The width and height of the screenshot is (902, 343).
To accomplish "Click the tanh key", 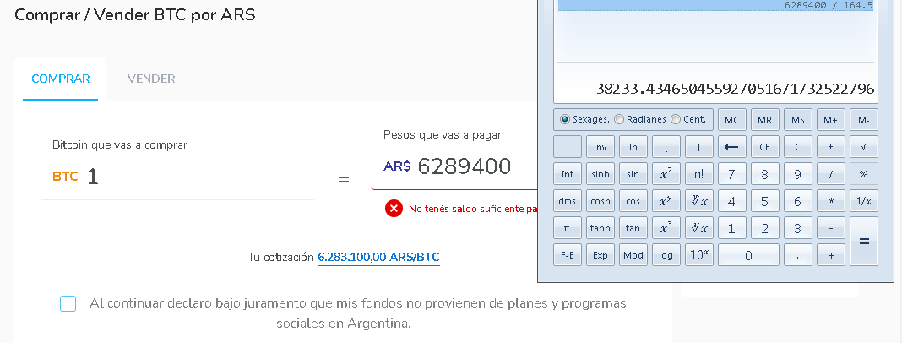I will coord(600,228).
